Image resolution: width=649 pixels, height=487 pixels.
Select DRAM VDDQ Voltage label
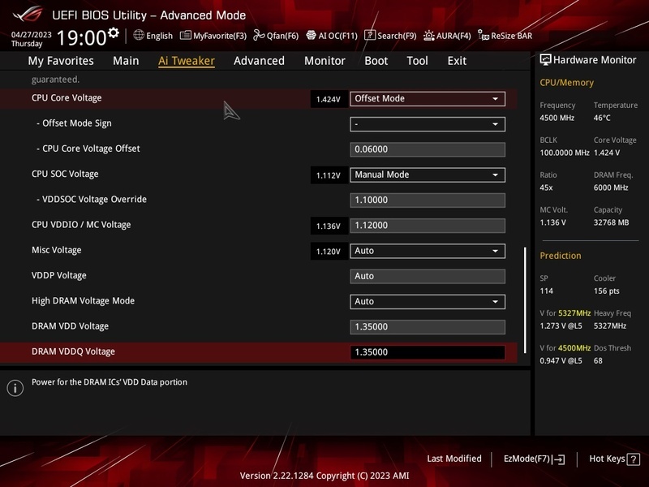pos(73,351)
